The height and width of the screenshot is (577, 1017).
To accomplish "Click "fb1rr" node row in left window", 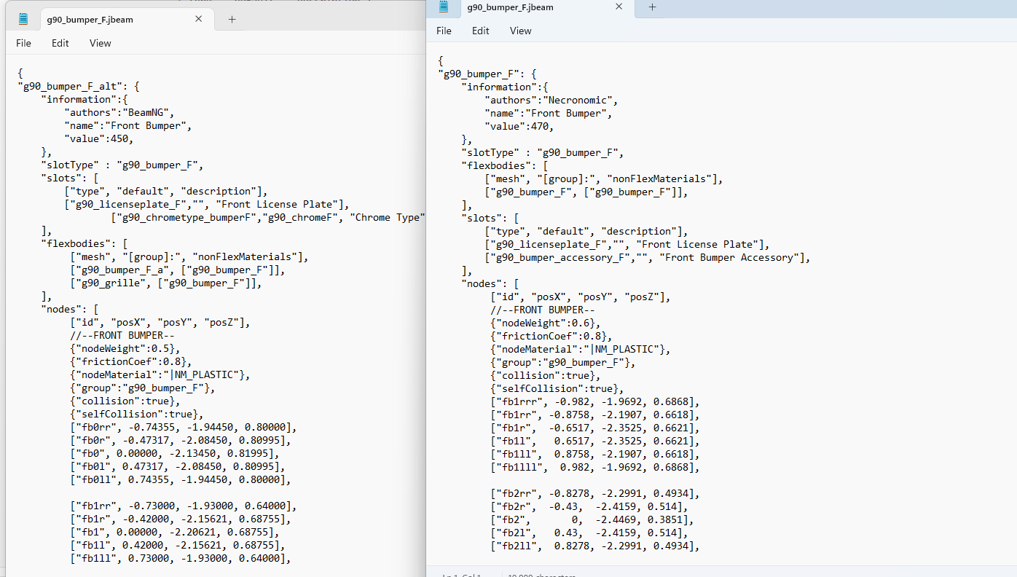I will coord(184,506).
